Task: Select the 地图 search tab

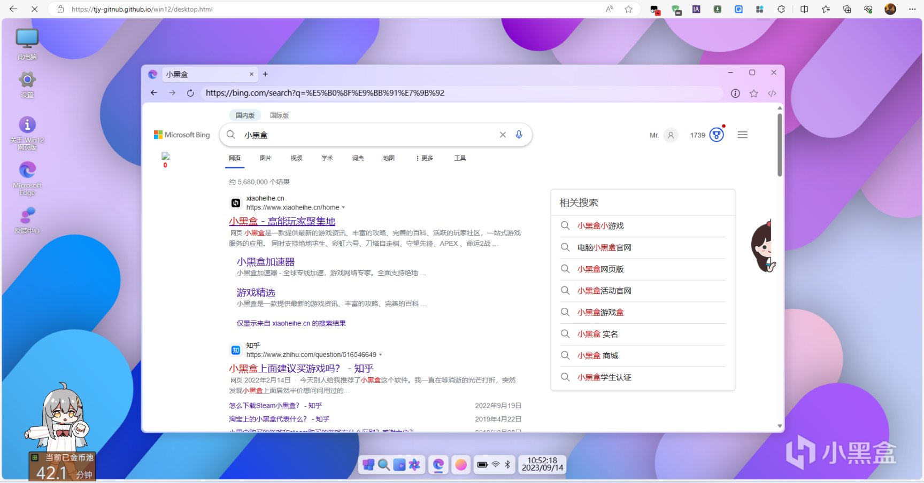Action: tap(389, 158)
